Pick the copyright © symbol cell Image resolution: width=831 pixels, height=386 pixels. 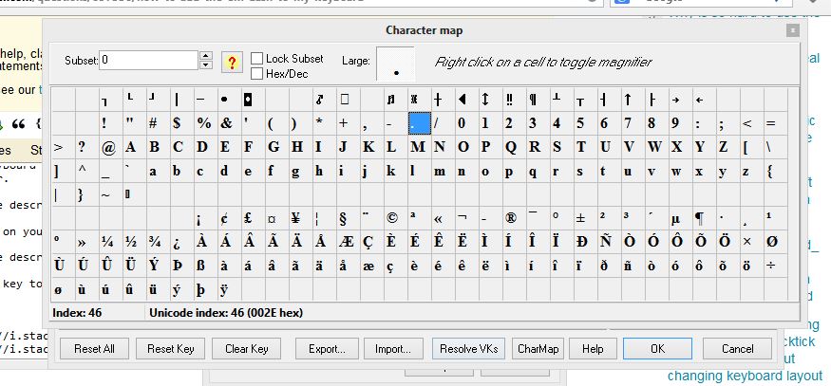389,217
